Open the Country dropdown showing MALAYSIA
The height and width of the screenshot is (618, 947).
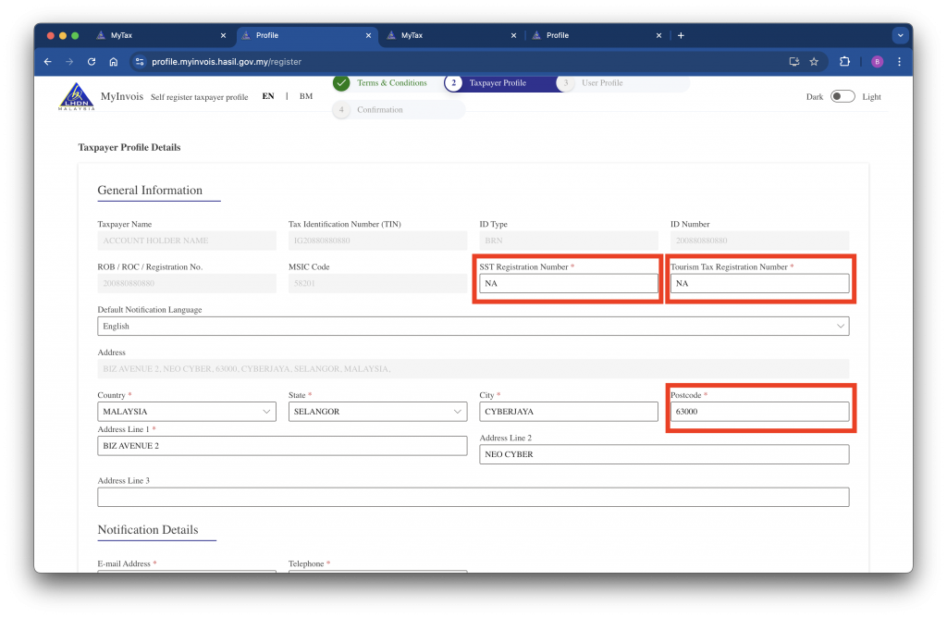click(x=186, y=412)
